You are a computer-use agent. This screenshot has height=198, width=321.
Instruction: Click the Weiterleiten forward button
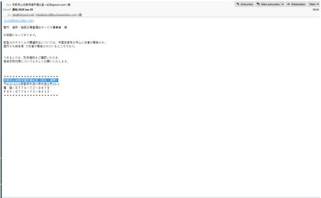pyautogui.click(x=296, y=5)
